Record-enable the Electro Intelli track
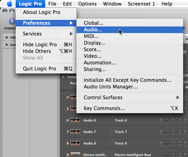The height and width of the screenshot is (157, 188). [x=173, y=155]
